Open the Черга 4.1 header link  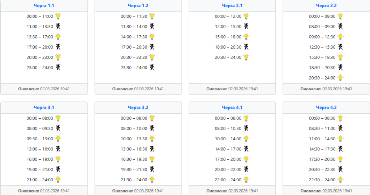[x=232, y=108]
